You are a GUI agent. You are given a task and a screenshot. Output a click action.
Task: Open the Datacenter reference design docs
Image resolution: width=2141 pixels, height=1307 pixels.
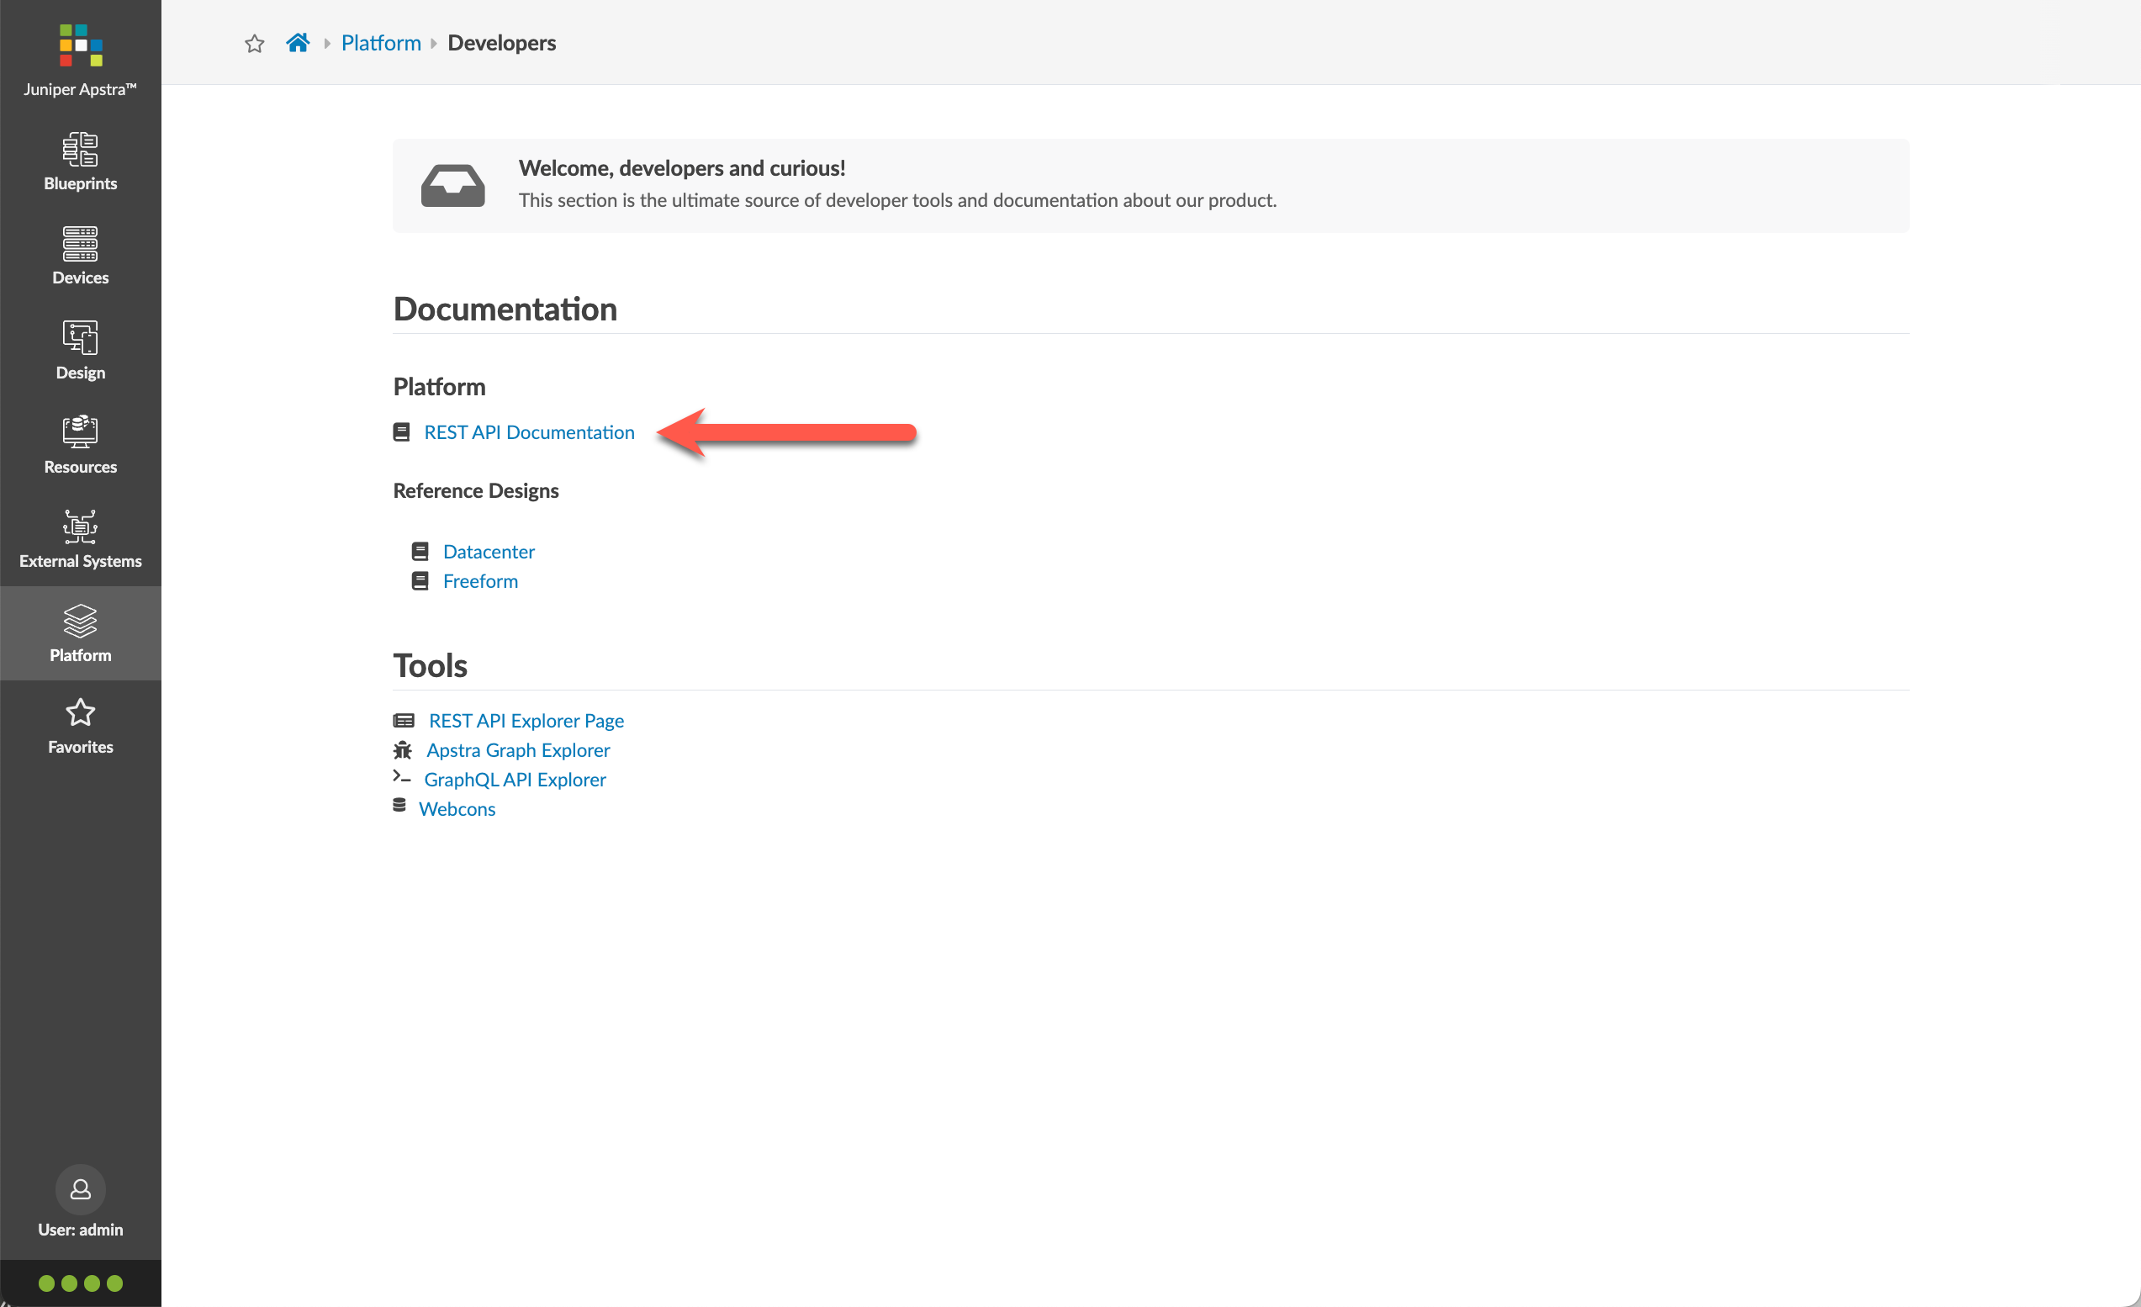coord(489,551)
